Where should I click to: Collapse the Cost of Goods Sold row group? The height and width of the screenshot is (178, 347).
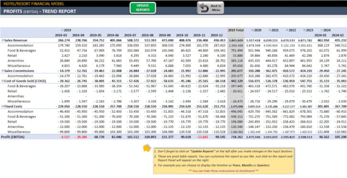[3, 81]
